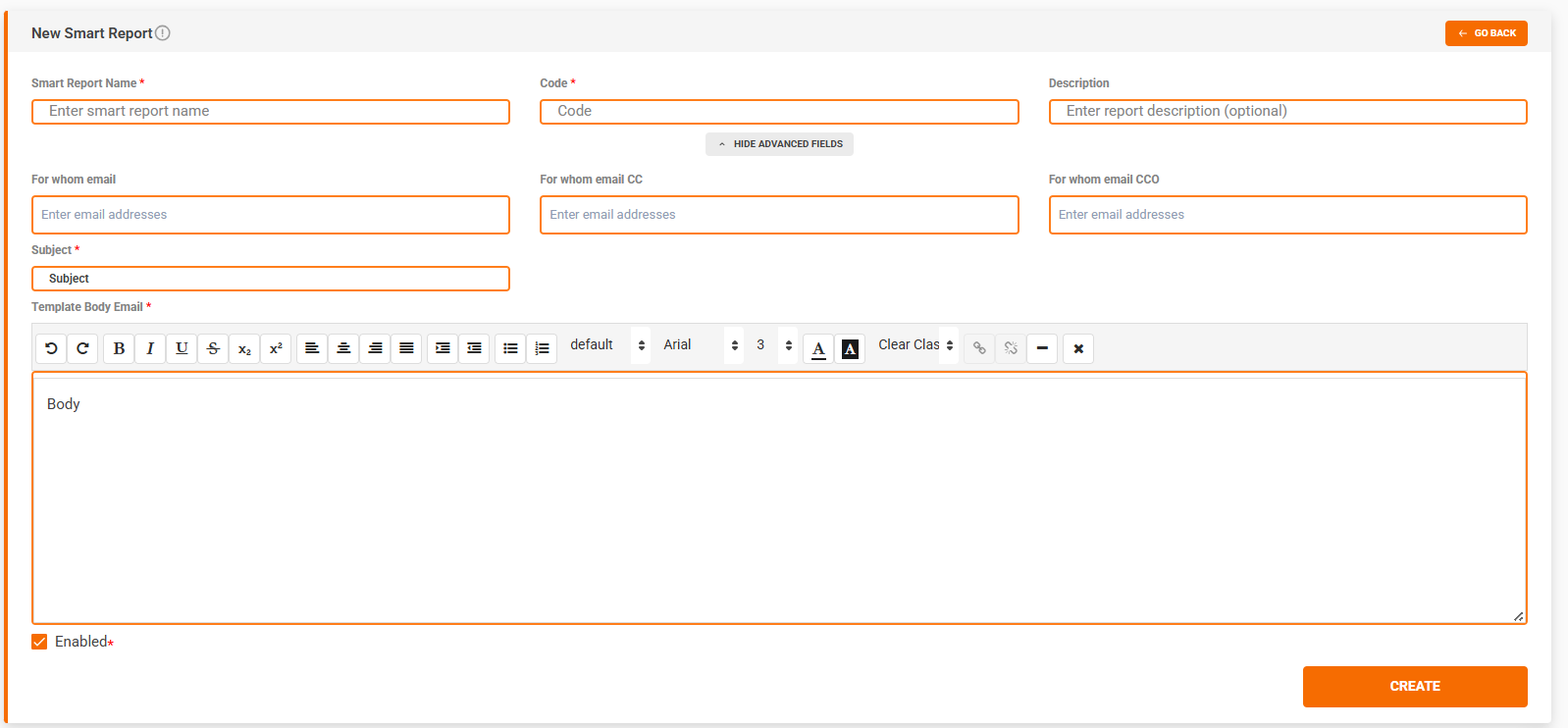Apply strikethrough to selected text
Screen dimensions: 1568x728
point(213,348)
